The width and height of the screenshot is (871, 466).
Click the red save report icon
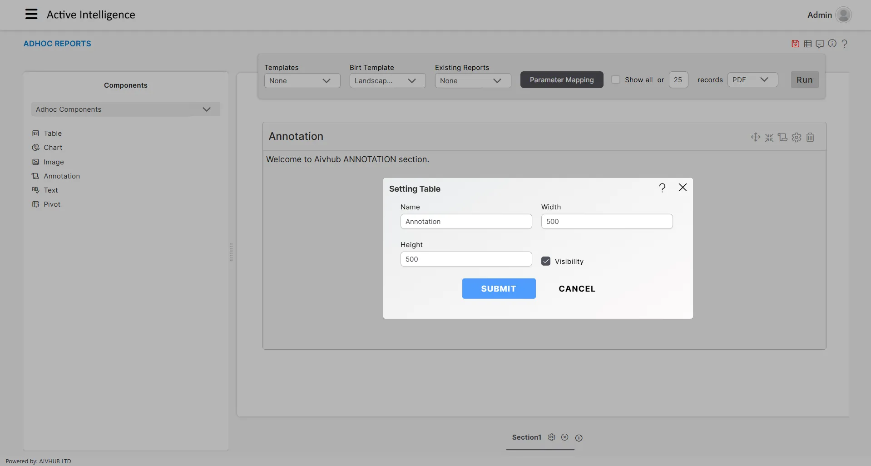point(795,44)
